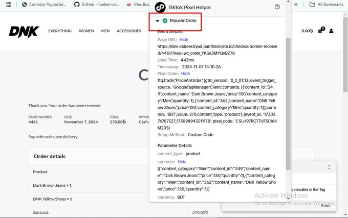Hide the Pixel Code block
This screenshot has width=348, height=218.
pos(186,74)
